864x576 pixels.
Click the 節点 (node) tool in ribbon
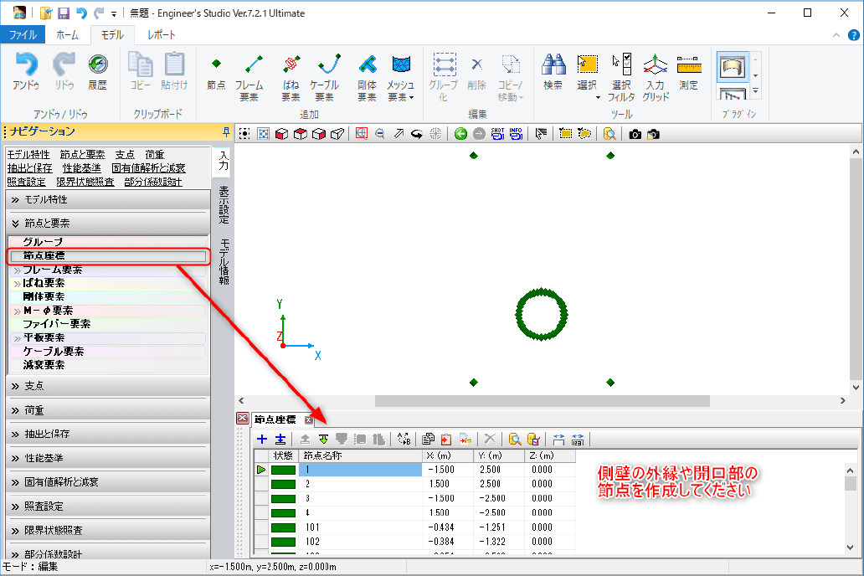215,74
